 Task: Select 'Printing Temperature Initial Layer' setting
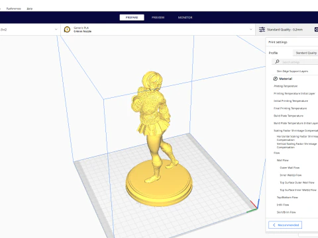[294, 93]
